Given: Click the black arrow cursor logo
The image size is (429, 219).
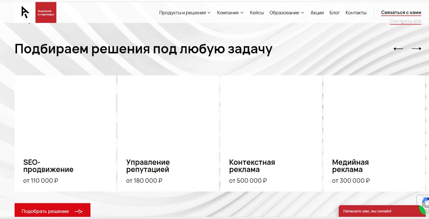Looking at the screenshot, I should tap(25, 12).
